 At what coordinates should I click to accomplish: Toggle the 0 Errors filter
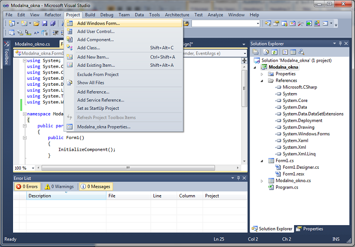coord(27,187)
